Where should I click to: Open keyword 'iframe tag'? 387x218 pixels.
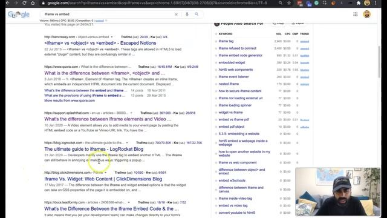click(226, 41)
